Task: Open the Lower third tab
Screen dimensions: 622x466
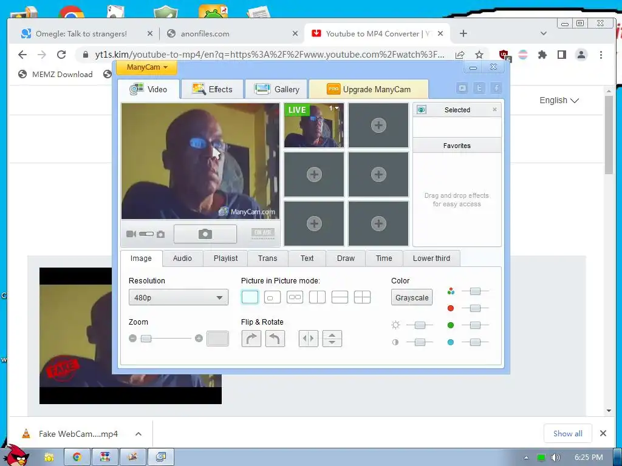Action: tap(432, 258)
